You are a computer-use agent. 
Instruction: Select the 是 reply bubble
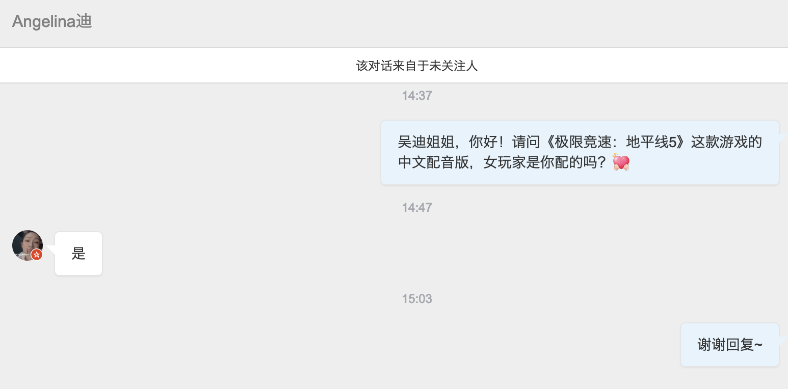(78, 254)
